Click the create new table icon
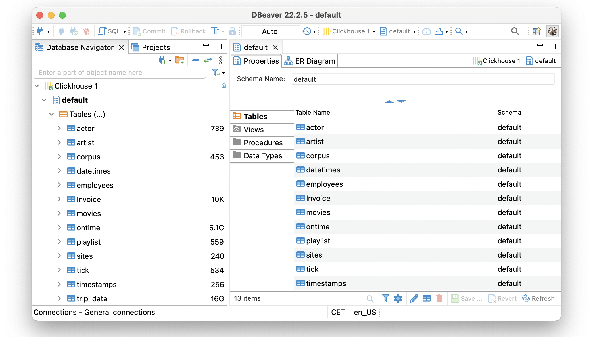This screenshot has width=593, height=337. (x=427, y=298)
